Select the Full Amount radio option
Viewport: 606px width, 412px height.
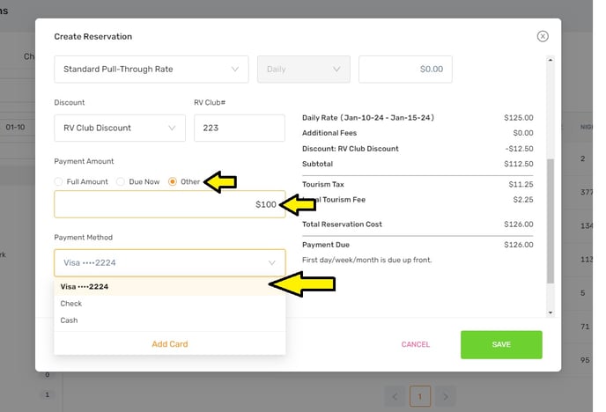click(x=59, y=182)
